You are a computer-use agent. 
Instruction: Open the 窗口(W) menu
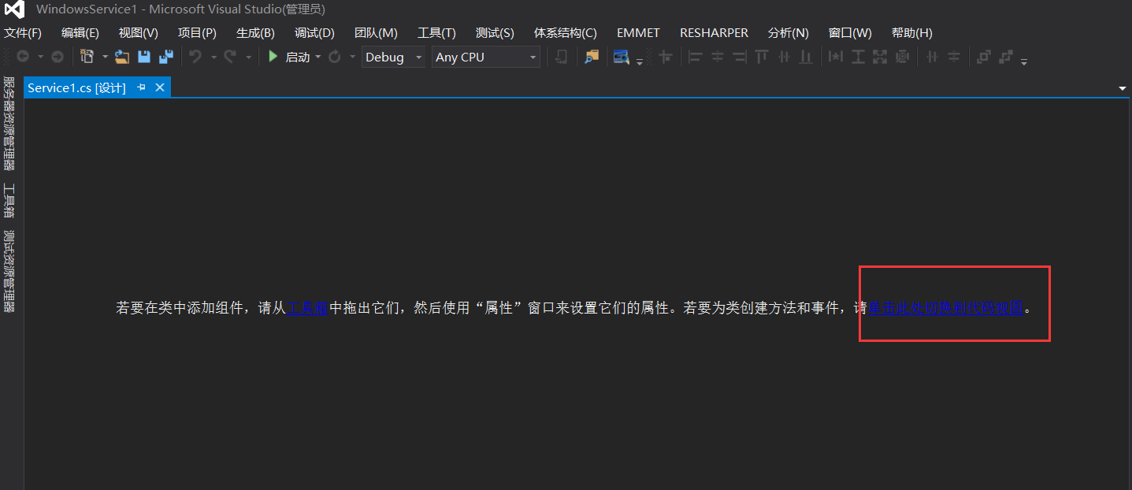(850, 32)
